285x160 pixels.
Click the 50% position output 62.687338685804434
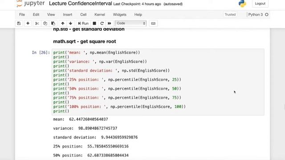(x=108, y=155)
